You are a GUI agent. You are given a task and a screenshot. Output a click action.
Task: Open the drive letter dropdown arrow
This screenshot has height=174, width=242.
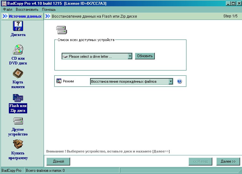coord(130,56)
